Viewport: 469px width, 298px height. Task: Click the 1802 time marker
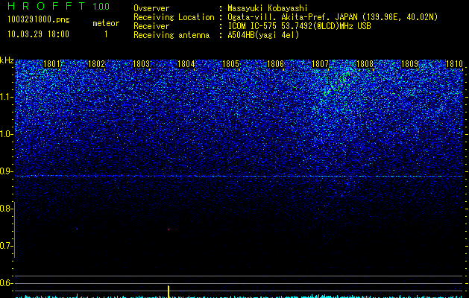(97, 64)
